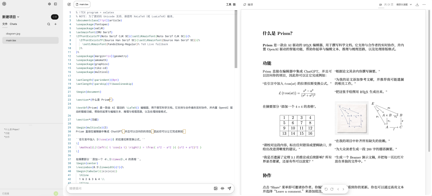The image size is (432, 196).
Task: Click the 什么是 Prism? heading in preview
Action: (278, 33)
